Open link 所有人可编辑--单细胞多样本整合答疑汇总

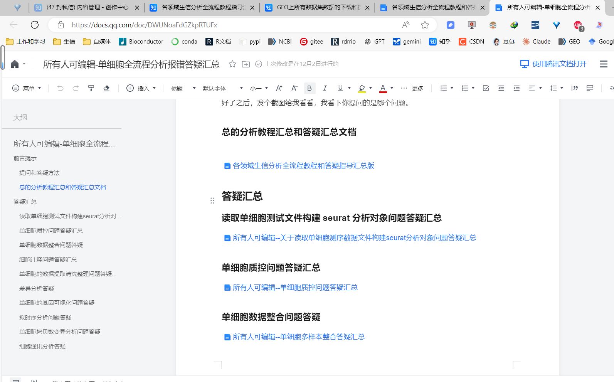coord(299,337)
